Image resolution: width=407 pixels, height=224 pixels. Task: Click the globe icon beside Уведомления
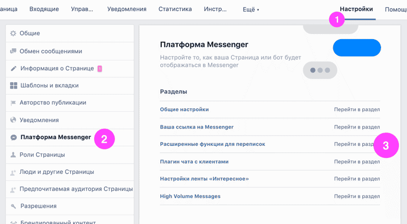13,120
